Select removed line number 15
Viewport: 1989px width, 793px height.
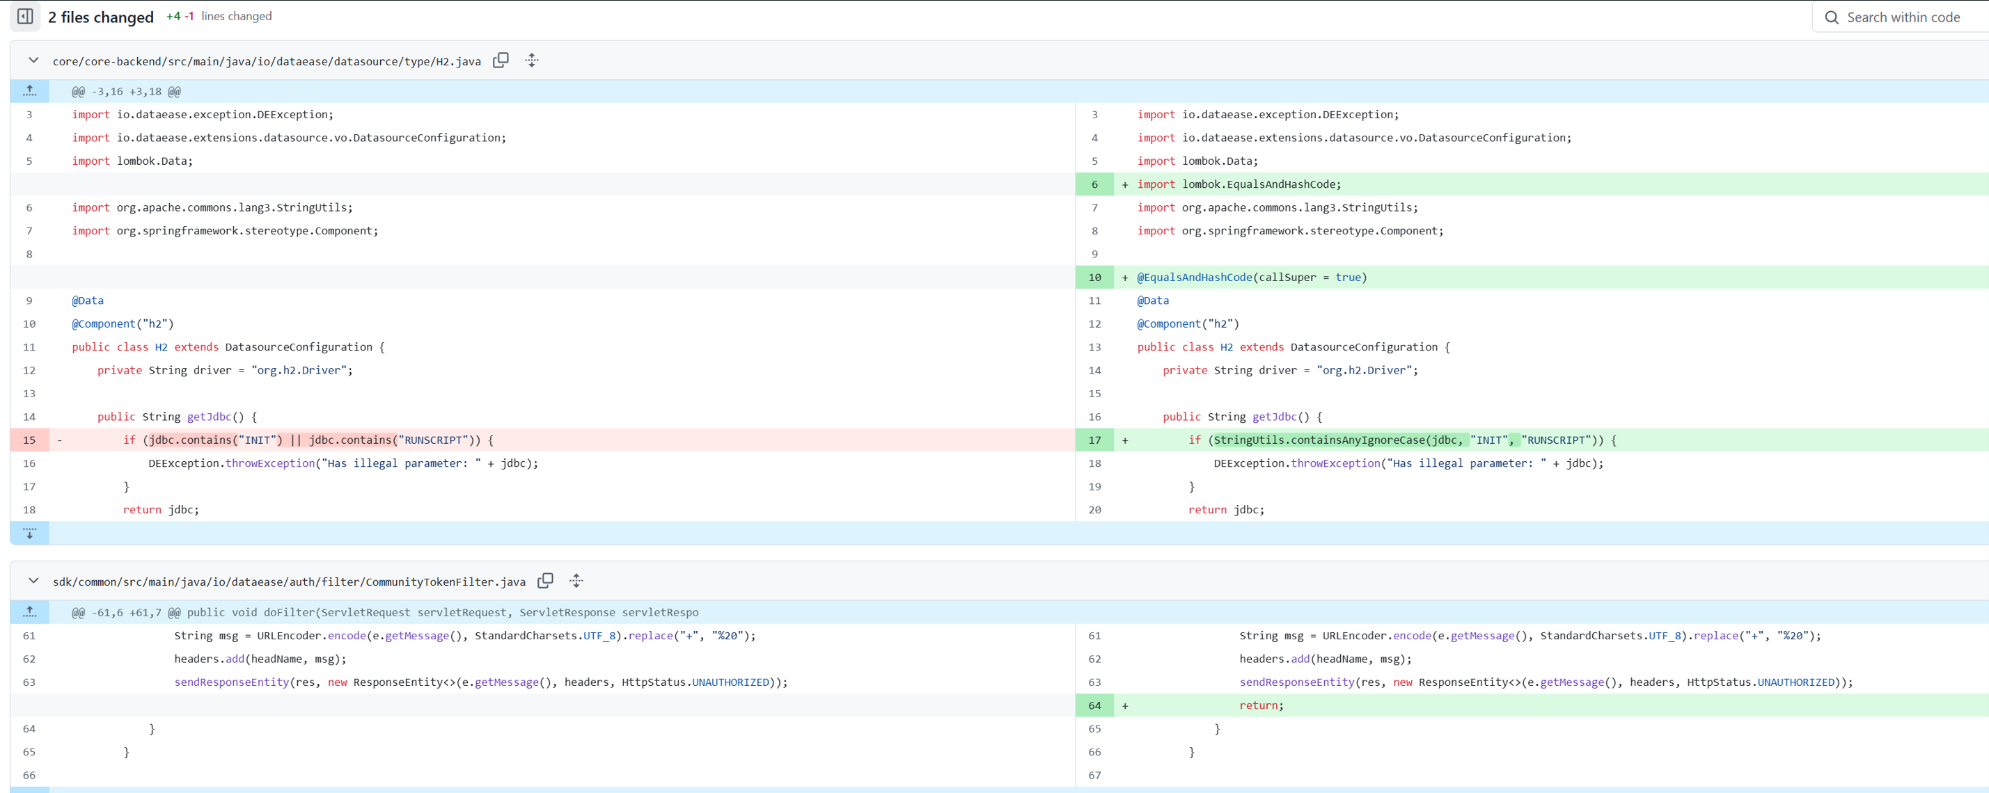pos(29,440)
